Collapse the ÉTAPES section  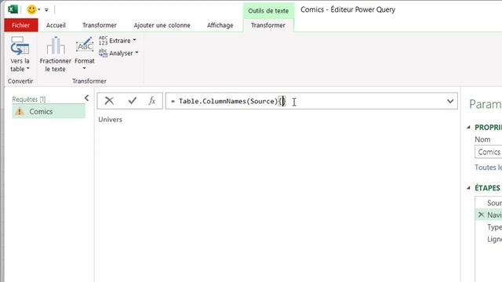pyautogui.click(x=468, y=188)
